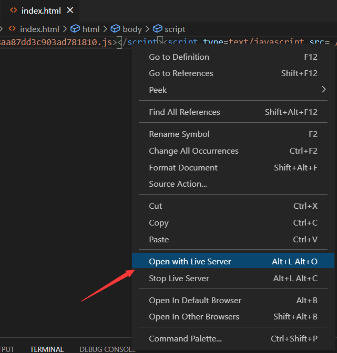Switch to the TERMINAL panel tab

pyautogui.click(x=47, y=349)
